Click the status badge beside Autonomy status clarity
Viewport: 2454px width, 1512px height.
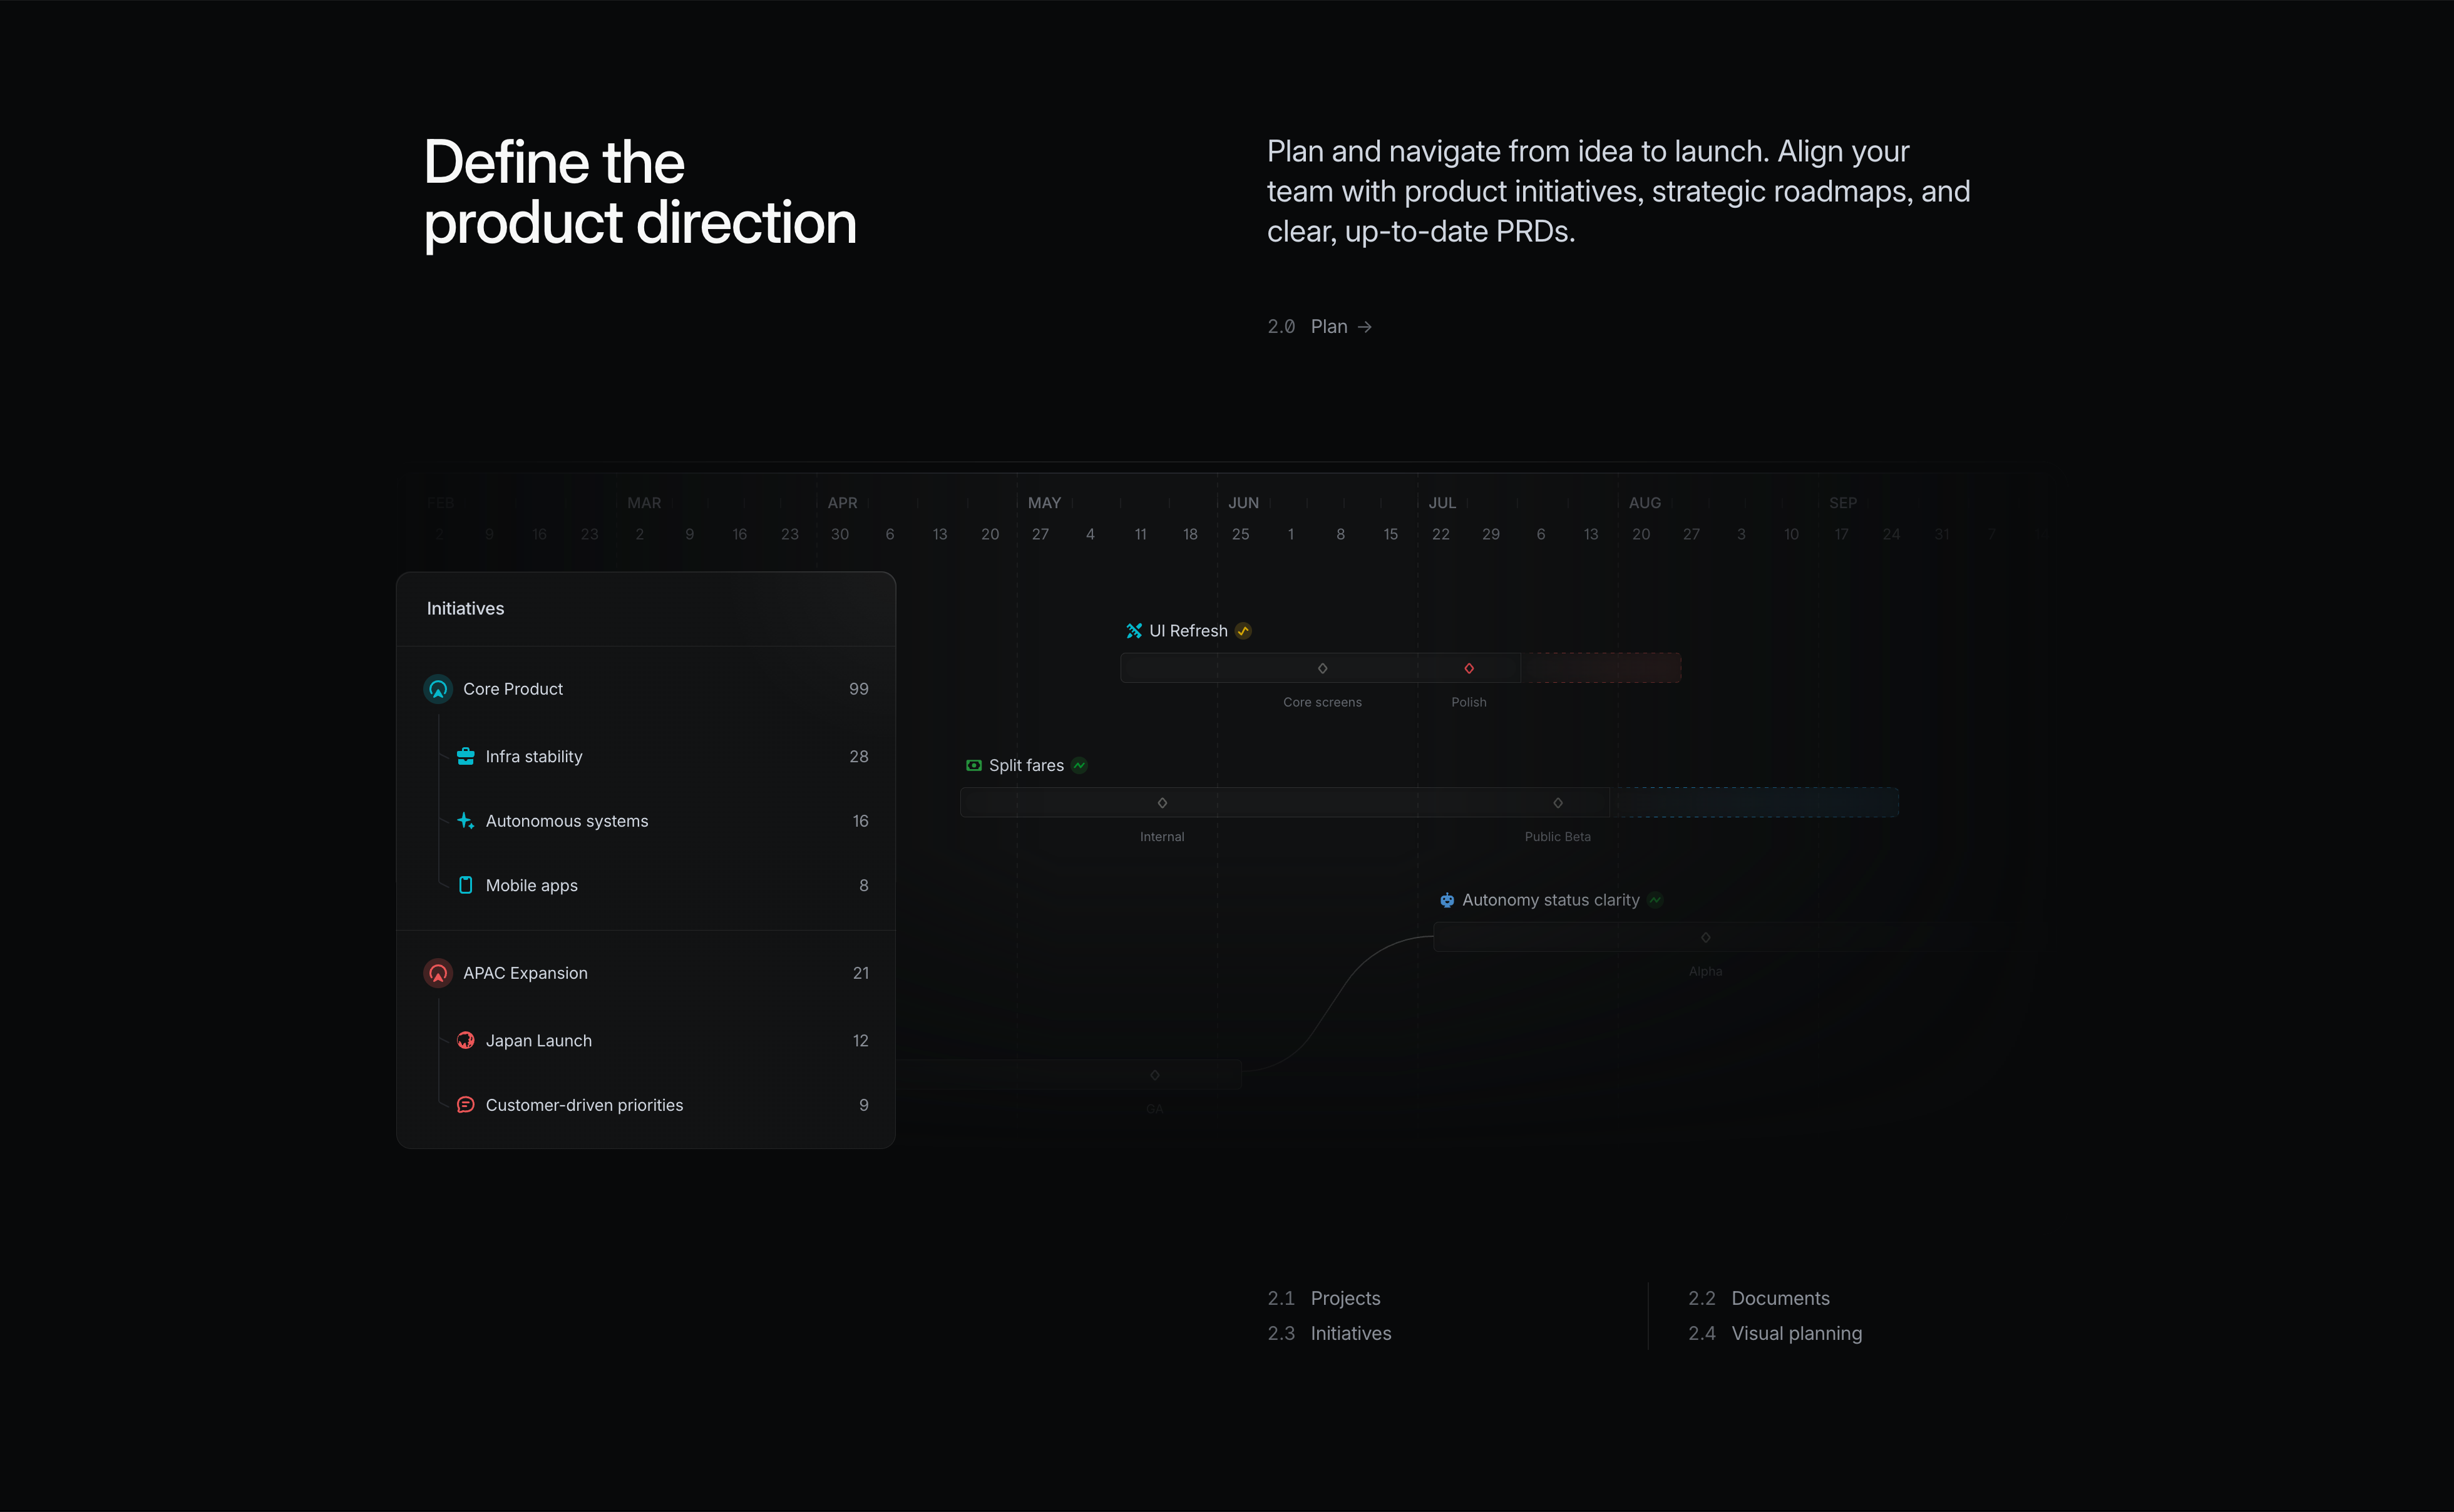1656,900
